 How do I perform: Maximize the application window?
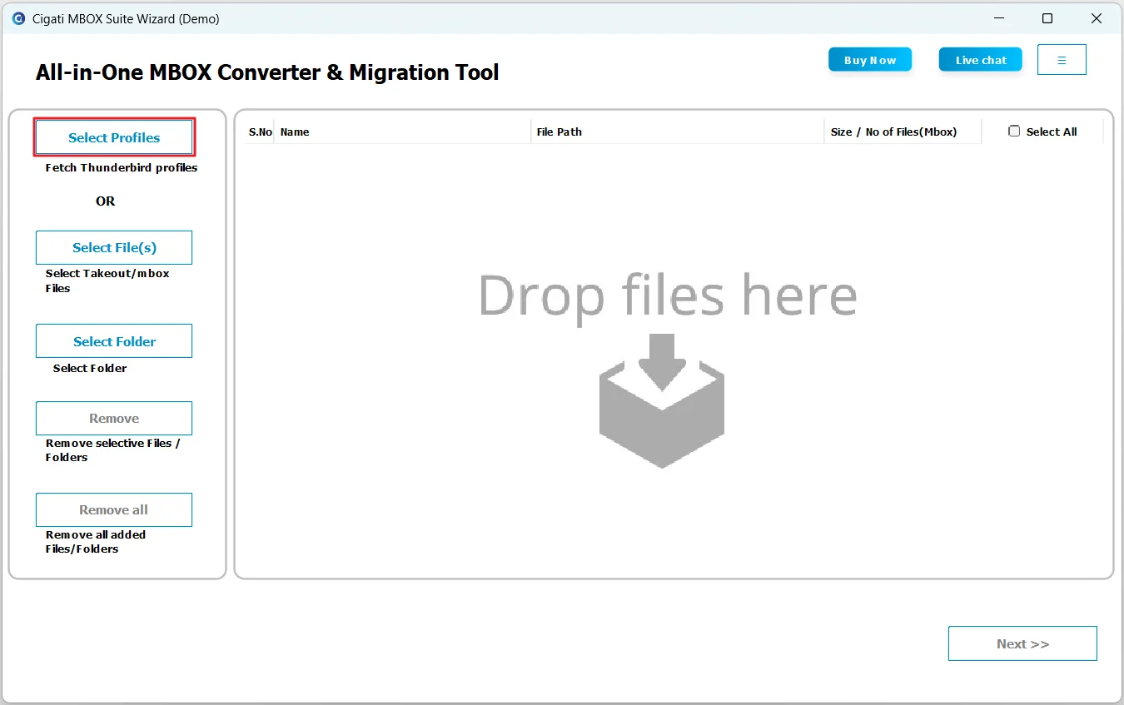(x=1047, y=18)
